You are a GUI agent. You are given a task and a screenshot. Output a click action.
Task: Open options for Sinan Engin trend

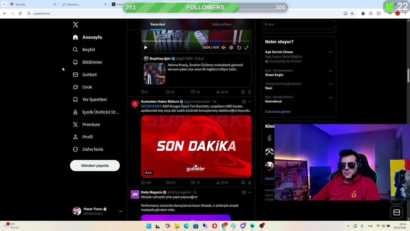pos(331,71)
